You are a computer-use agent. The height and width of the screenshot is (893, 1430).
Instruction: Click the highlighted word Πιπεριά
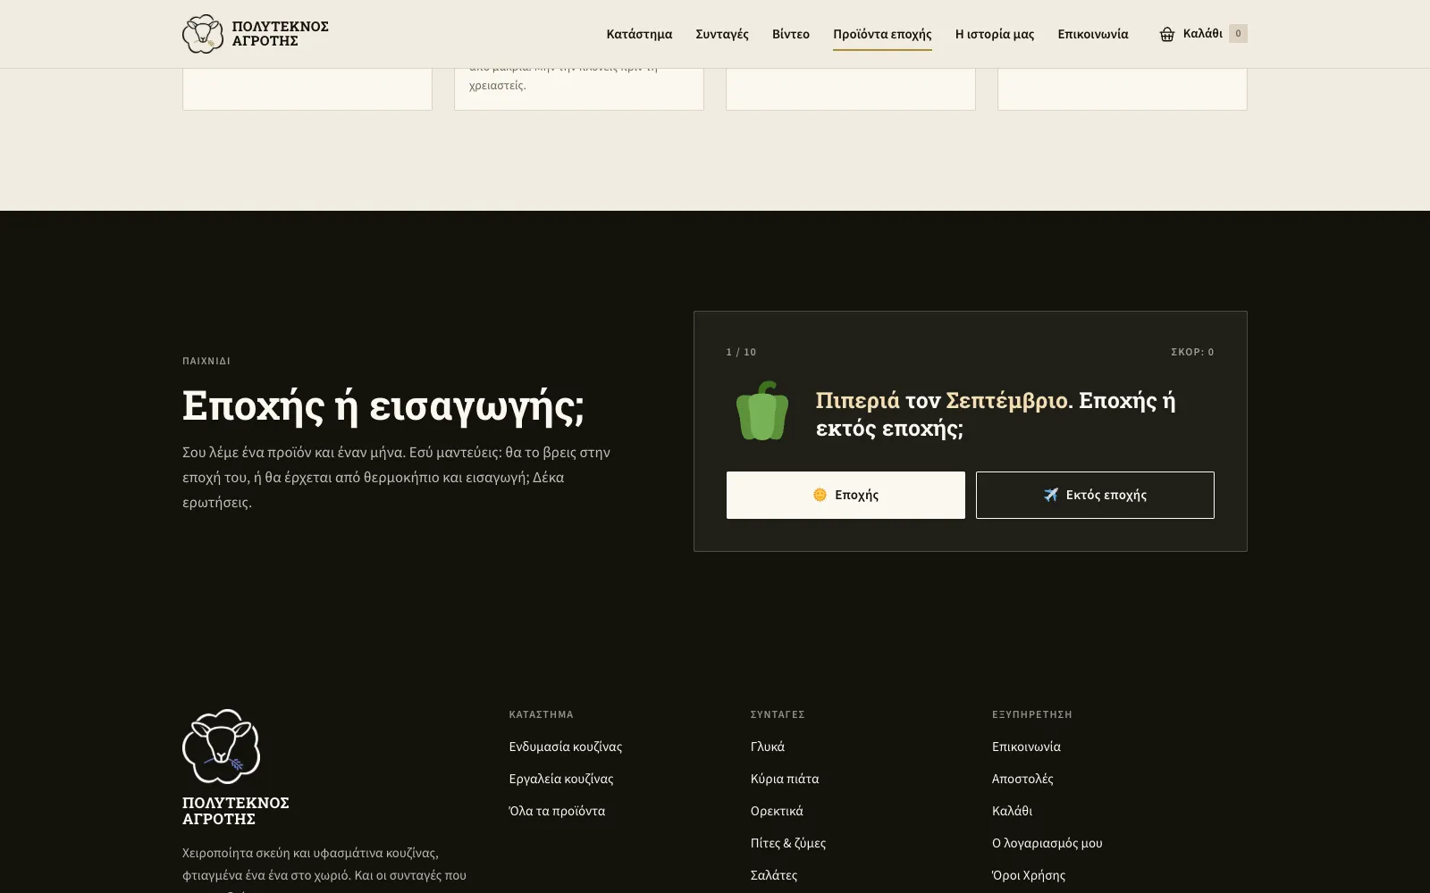[x=857, y=400]
